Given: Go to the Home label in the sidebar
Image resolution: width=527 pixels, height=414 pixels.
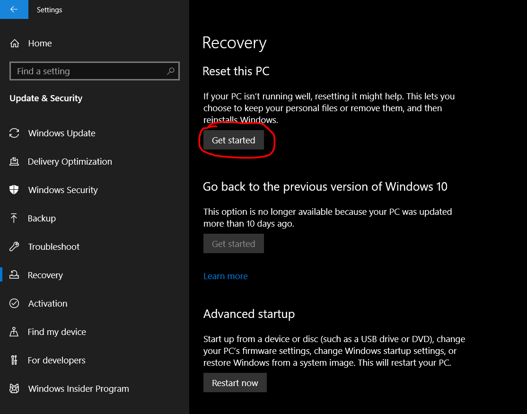Looking at the screenshot, I should coord(40,44).
